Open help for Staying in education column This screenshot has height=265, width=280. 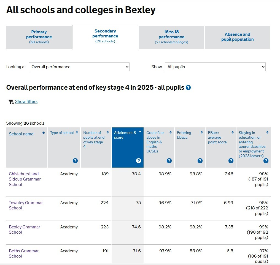point(266,161)
